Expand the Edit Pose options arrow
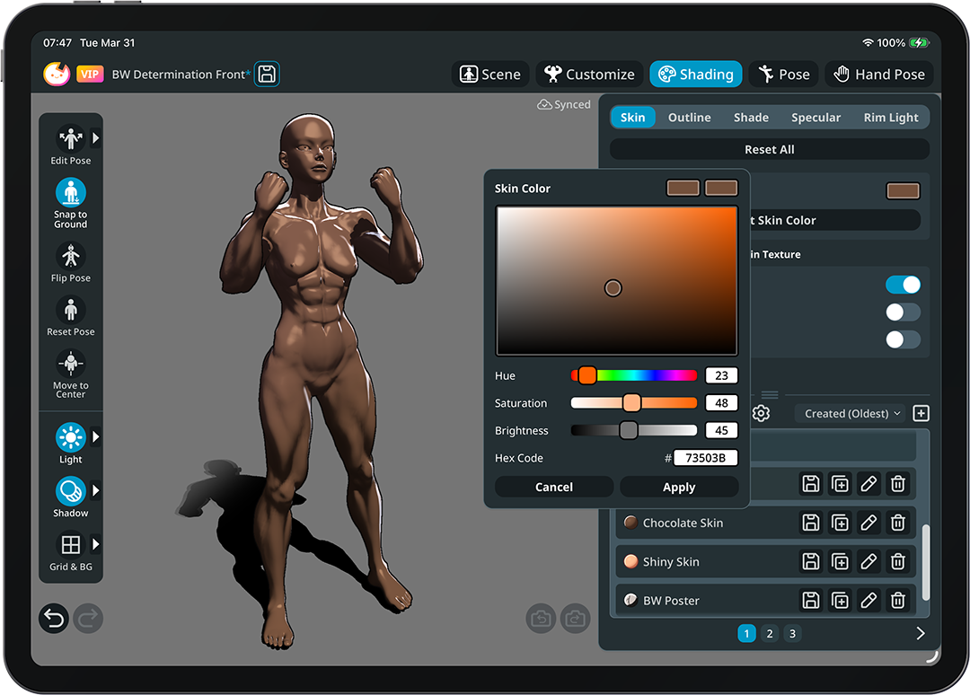This screenshot has width=970, height=695. pos(96,138)
